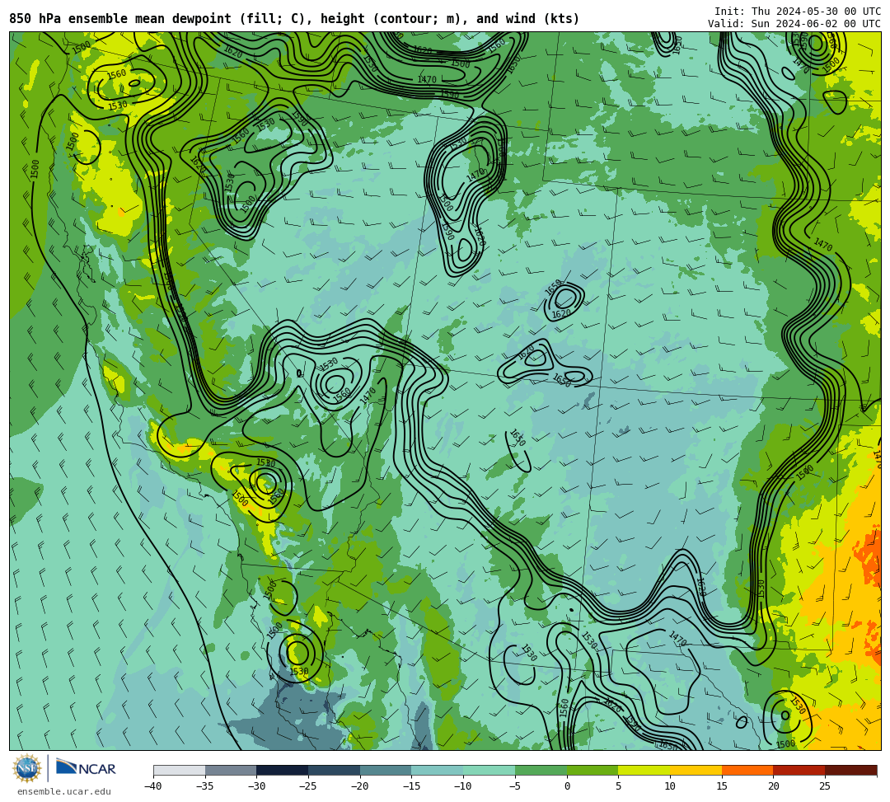Pick the yellow-green 5 to 10 colorbar segment
The height and width of the screenshot is (802, 890).
click(644, 770)
